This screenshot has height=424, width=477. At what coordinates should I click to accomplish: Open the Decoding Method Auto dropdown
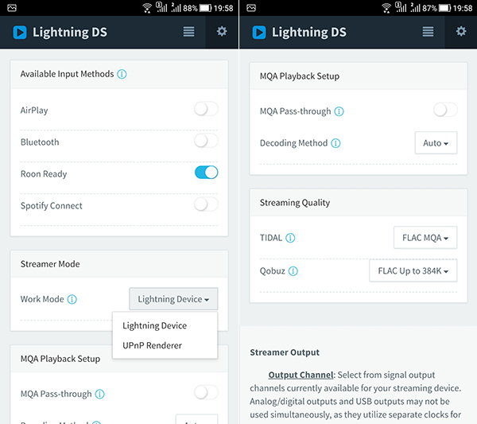436,142
